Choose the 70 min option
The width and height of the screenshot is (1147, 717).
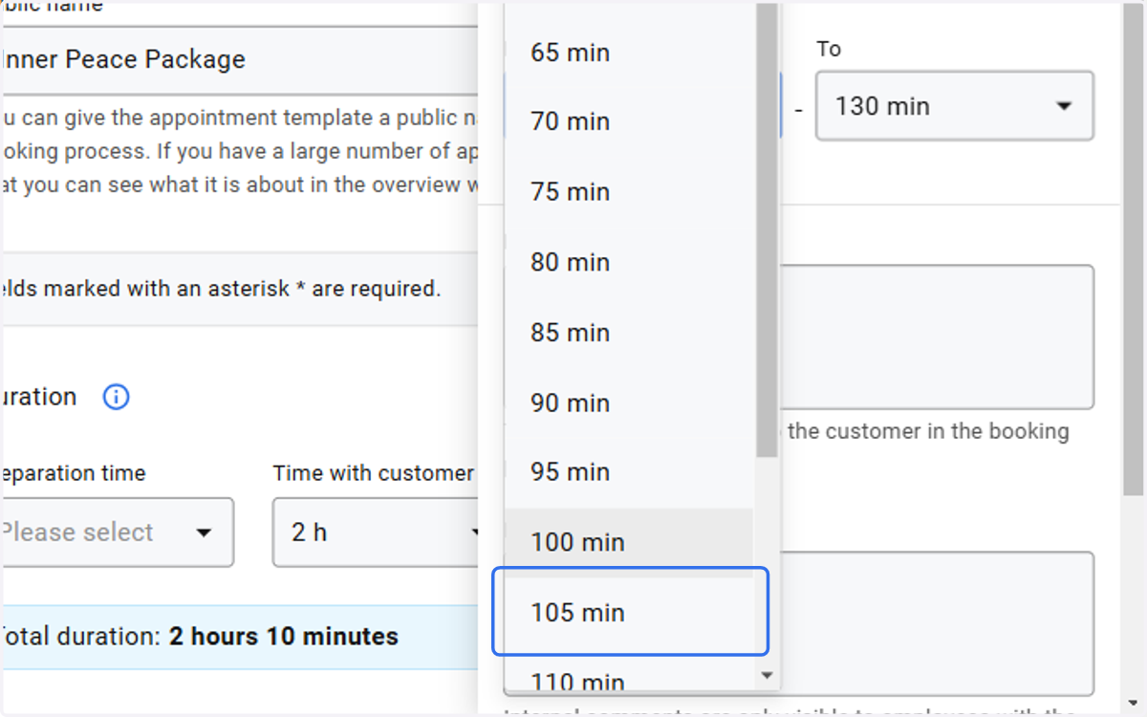pyautogui.click(x=629, y=121)
